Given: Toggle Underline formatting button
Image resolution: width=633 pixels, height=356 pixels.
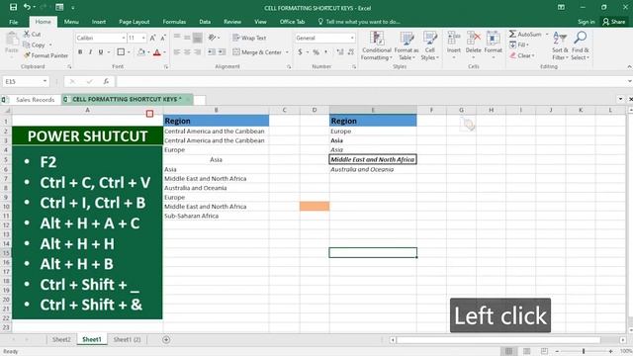Looking at the screenshot, I should pyautogui.click(x=101, y=52).
